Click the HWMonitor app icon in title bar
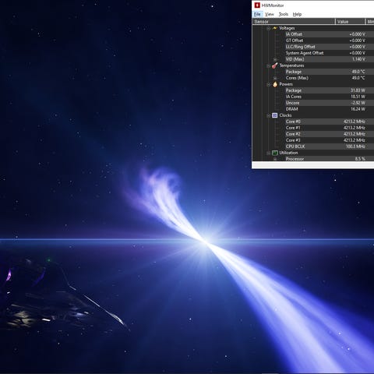This screenshot has height=374, width=374. pos(257,5)
